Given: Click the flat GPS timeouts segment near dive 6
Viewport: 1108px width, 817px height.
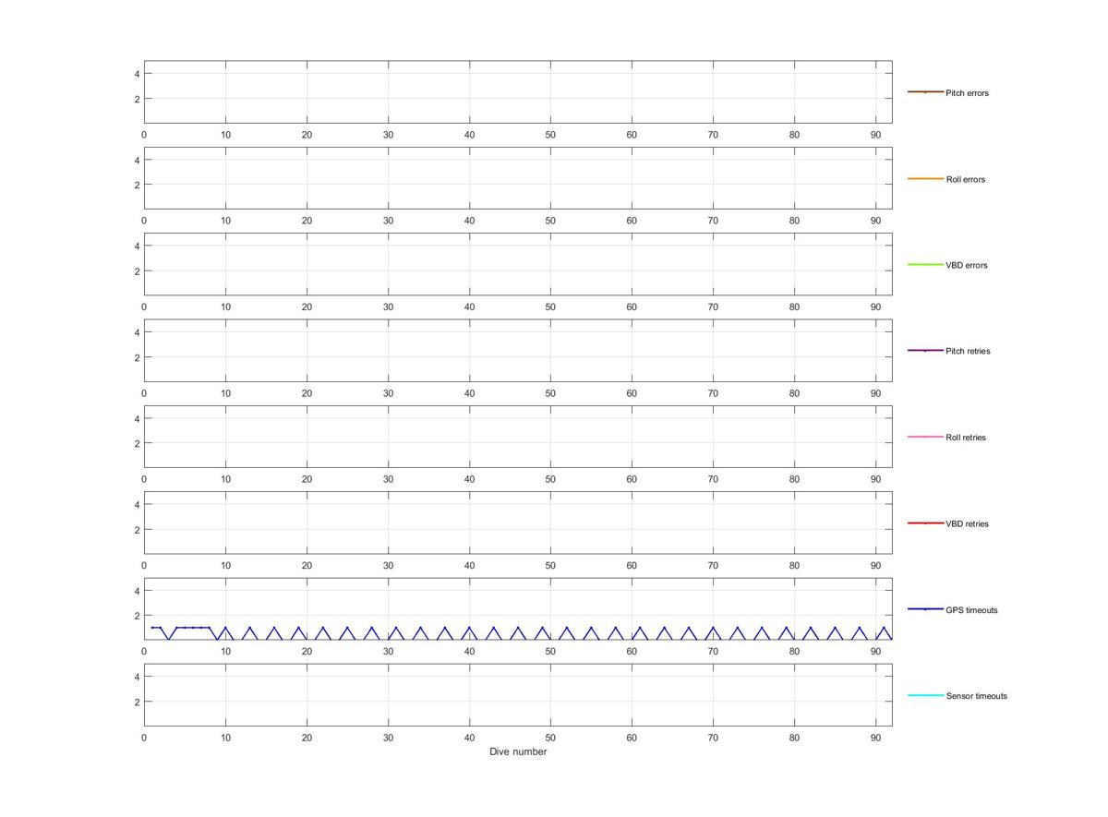Looking at the screenshot, I should tap(193, 628).
